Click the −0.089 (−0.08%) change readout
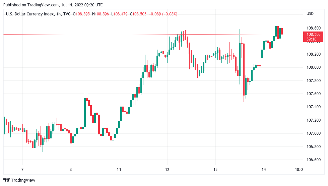Viewport: 328px width, 186px height. coord(163,14)
